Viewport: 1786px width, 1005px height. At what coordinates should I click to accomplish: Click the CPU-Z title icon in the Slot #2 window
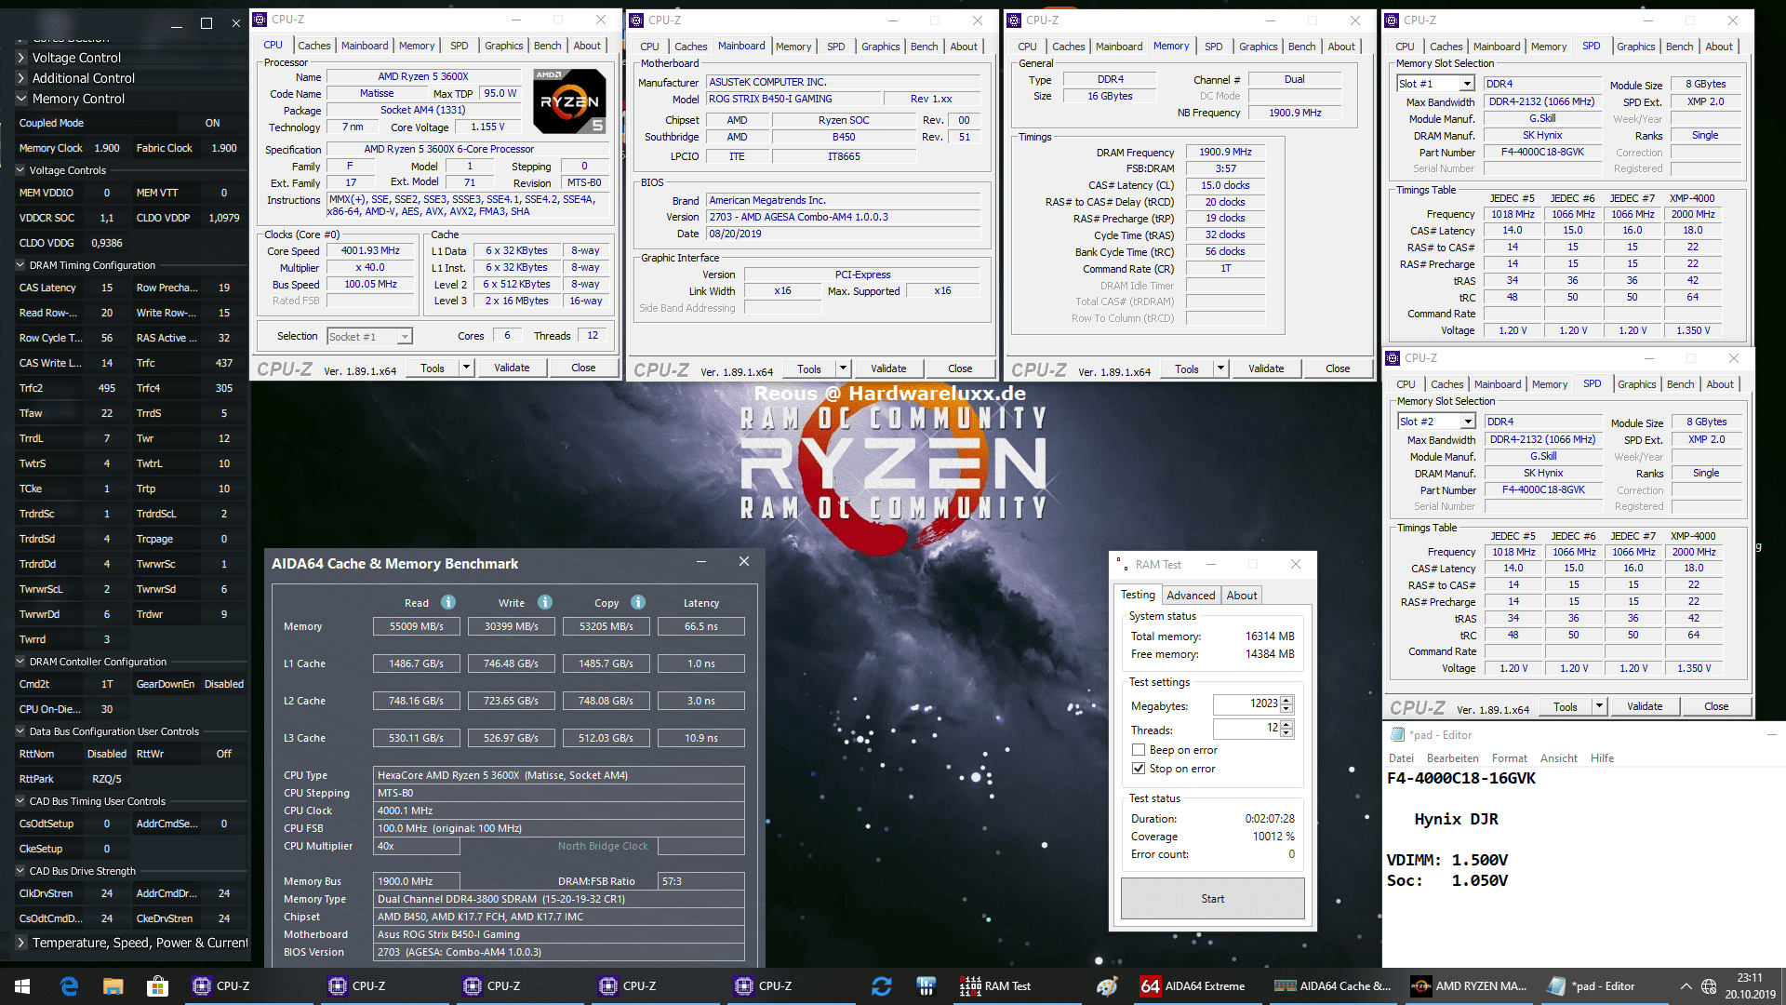[1393, 357]
